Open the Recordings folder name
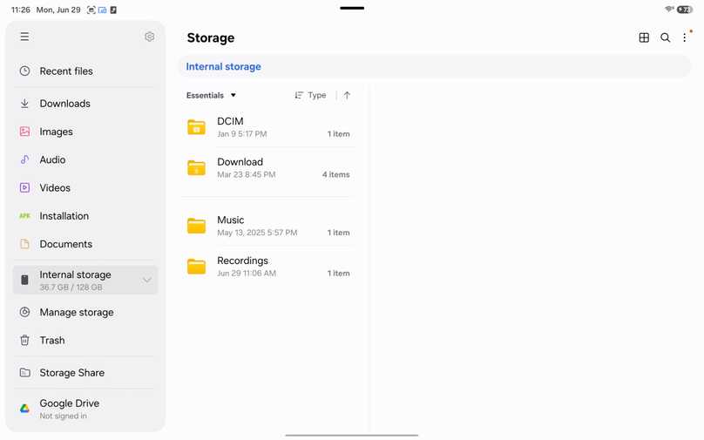The image size is (704, 440). 242,261
